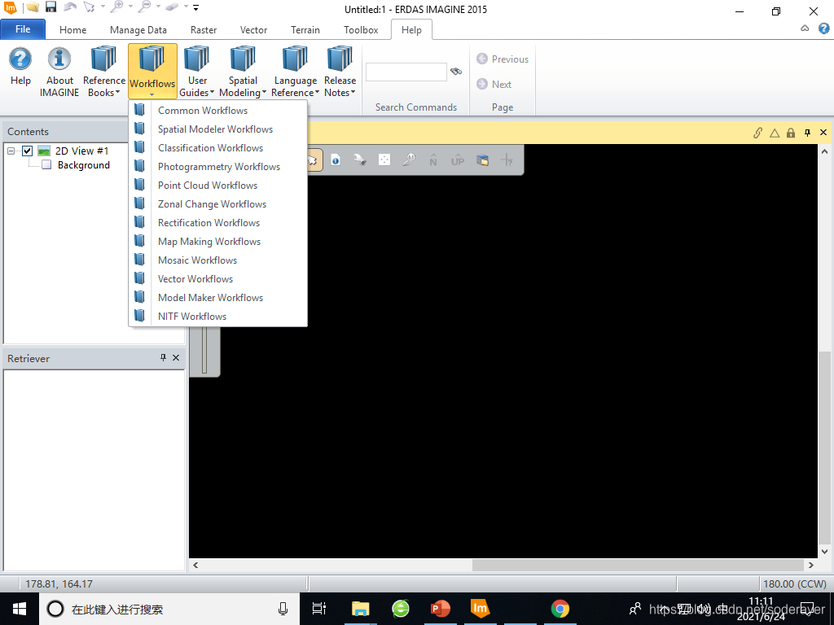Image resolution: width=834 pixels, height=625 pixels.
Task: Click the UP orientation icon
Action: pos(458,160)
